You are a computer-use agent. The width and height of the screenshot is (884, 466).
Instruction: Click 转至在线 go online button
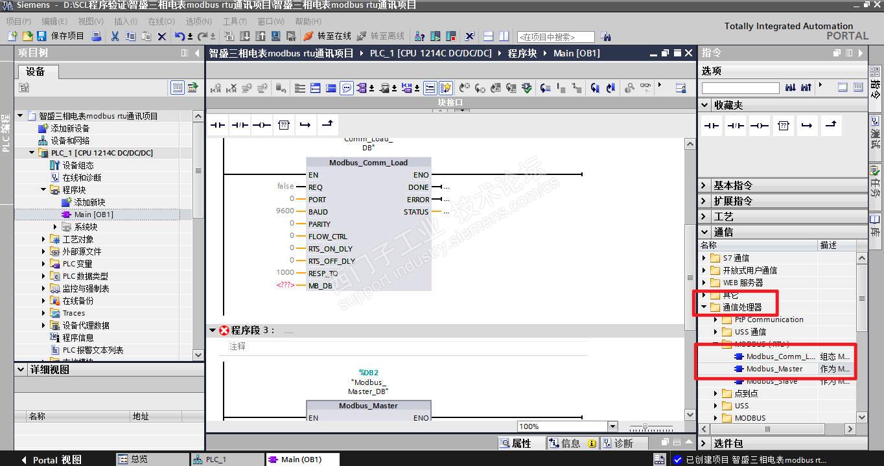tap(327, 36)
